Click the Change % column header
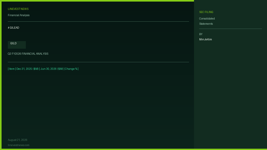This screenshot has height=150, width=267. (71, 69)
